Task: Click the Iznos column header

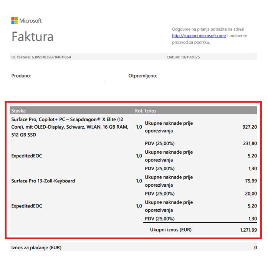Action: click(151, 111)
